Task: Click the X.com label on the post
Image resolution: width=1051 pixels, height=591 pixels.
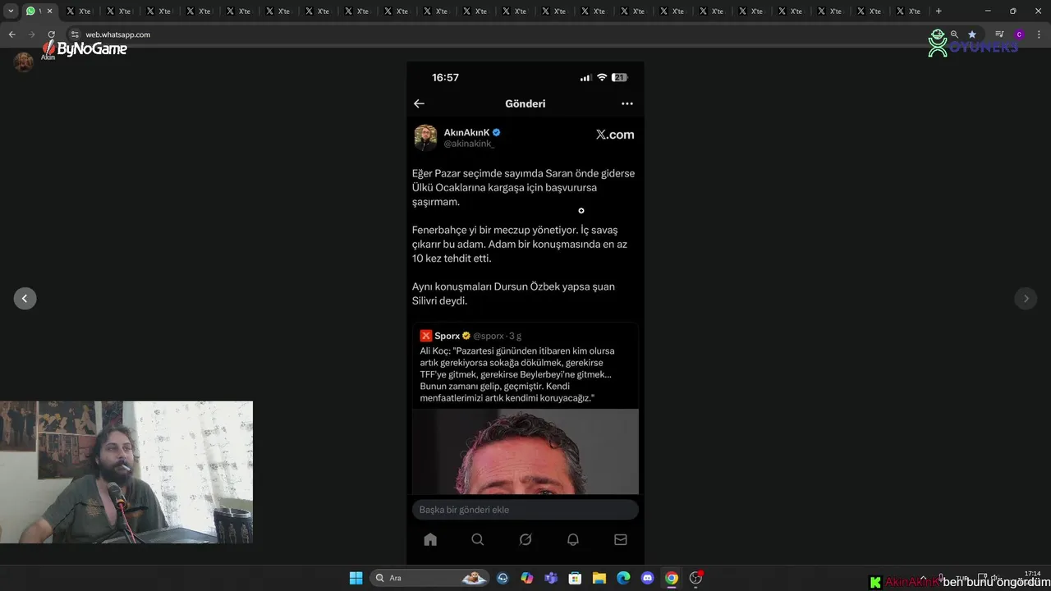Action: [x=615, y=135]
